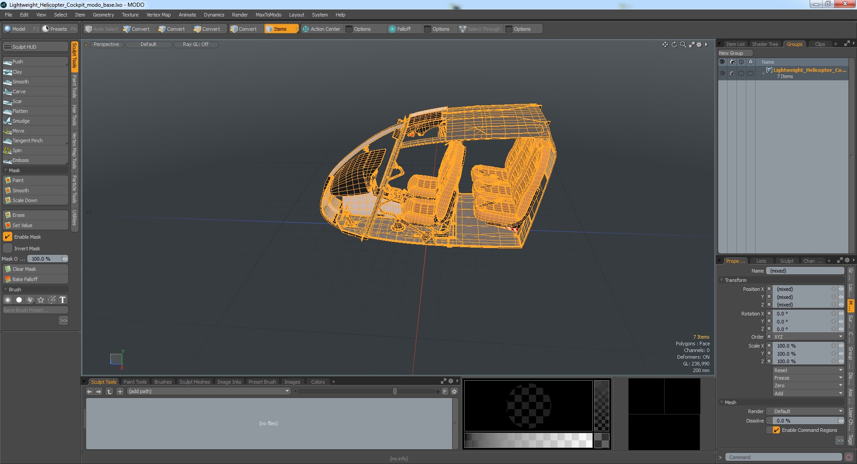The height and width of the screenshot is (464, 857).
Task: Toggle the Invert Mask checkbox
Action: pos(8,249)
